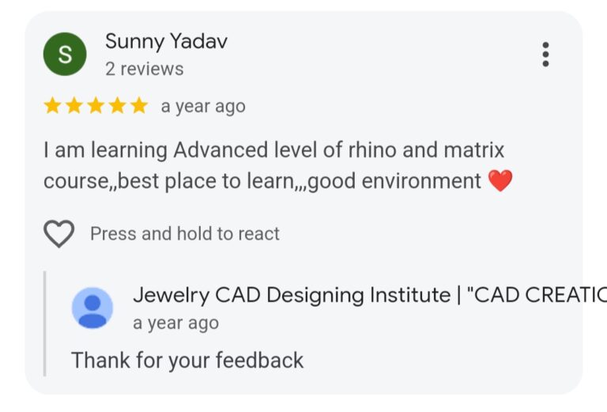Click the first yellow rating star
Image resolution: width=607 pixels, height=412 pixels.
(53, 106)
